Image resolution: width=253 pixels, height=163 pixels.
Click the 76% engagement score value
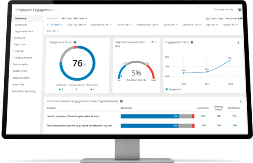79,63
